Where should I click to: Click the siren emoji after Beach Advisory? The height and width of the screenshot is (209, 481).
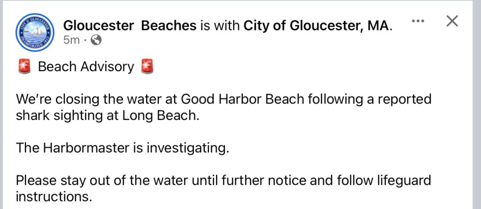pos(147,67)
